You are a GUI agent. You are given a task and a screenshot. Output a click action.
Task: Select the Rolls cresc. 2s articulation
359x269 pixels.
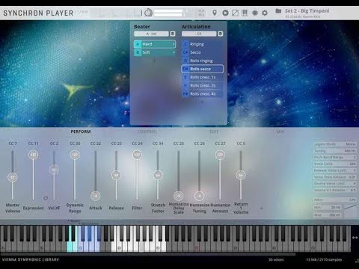[202, 85]
